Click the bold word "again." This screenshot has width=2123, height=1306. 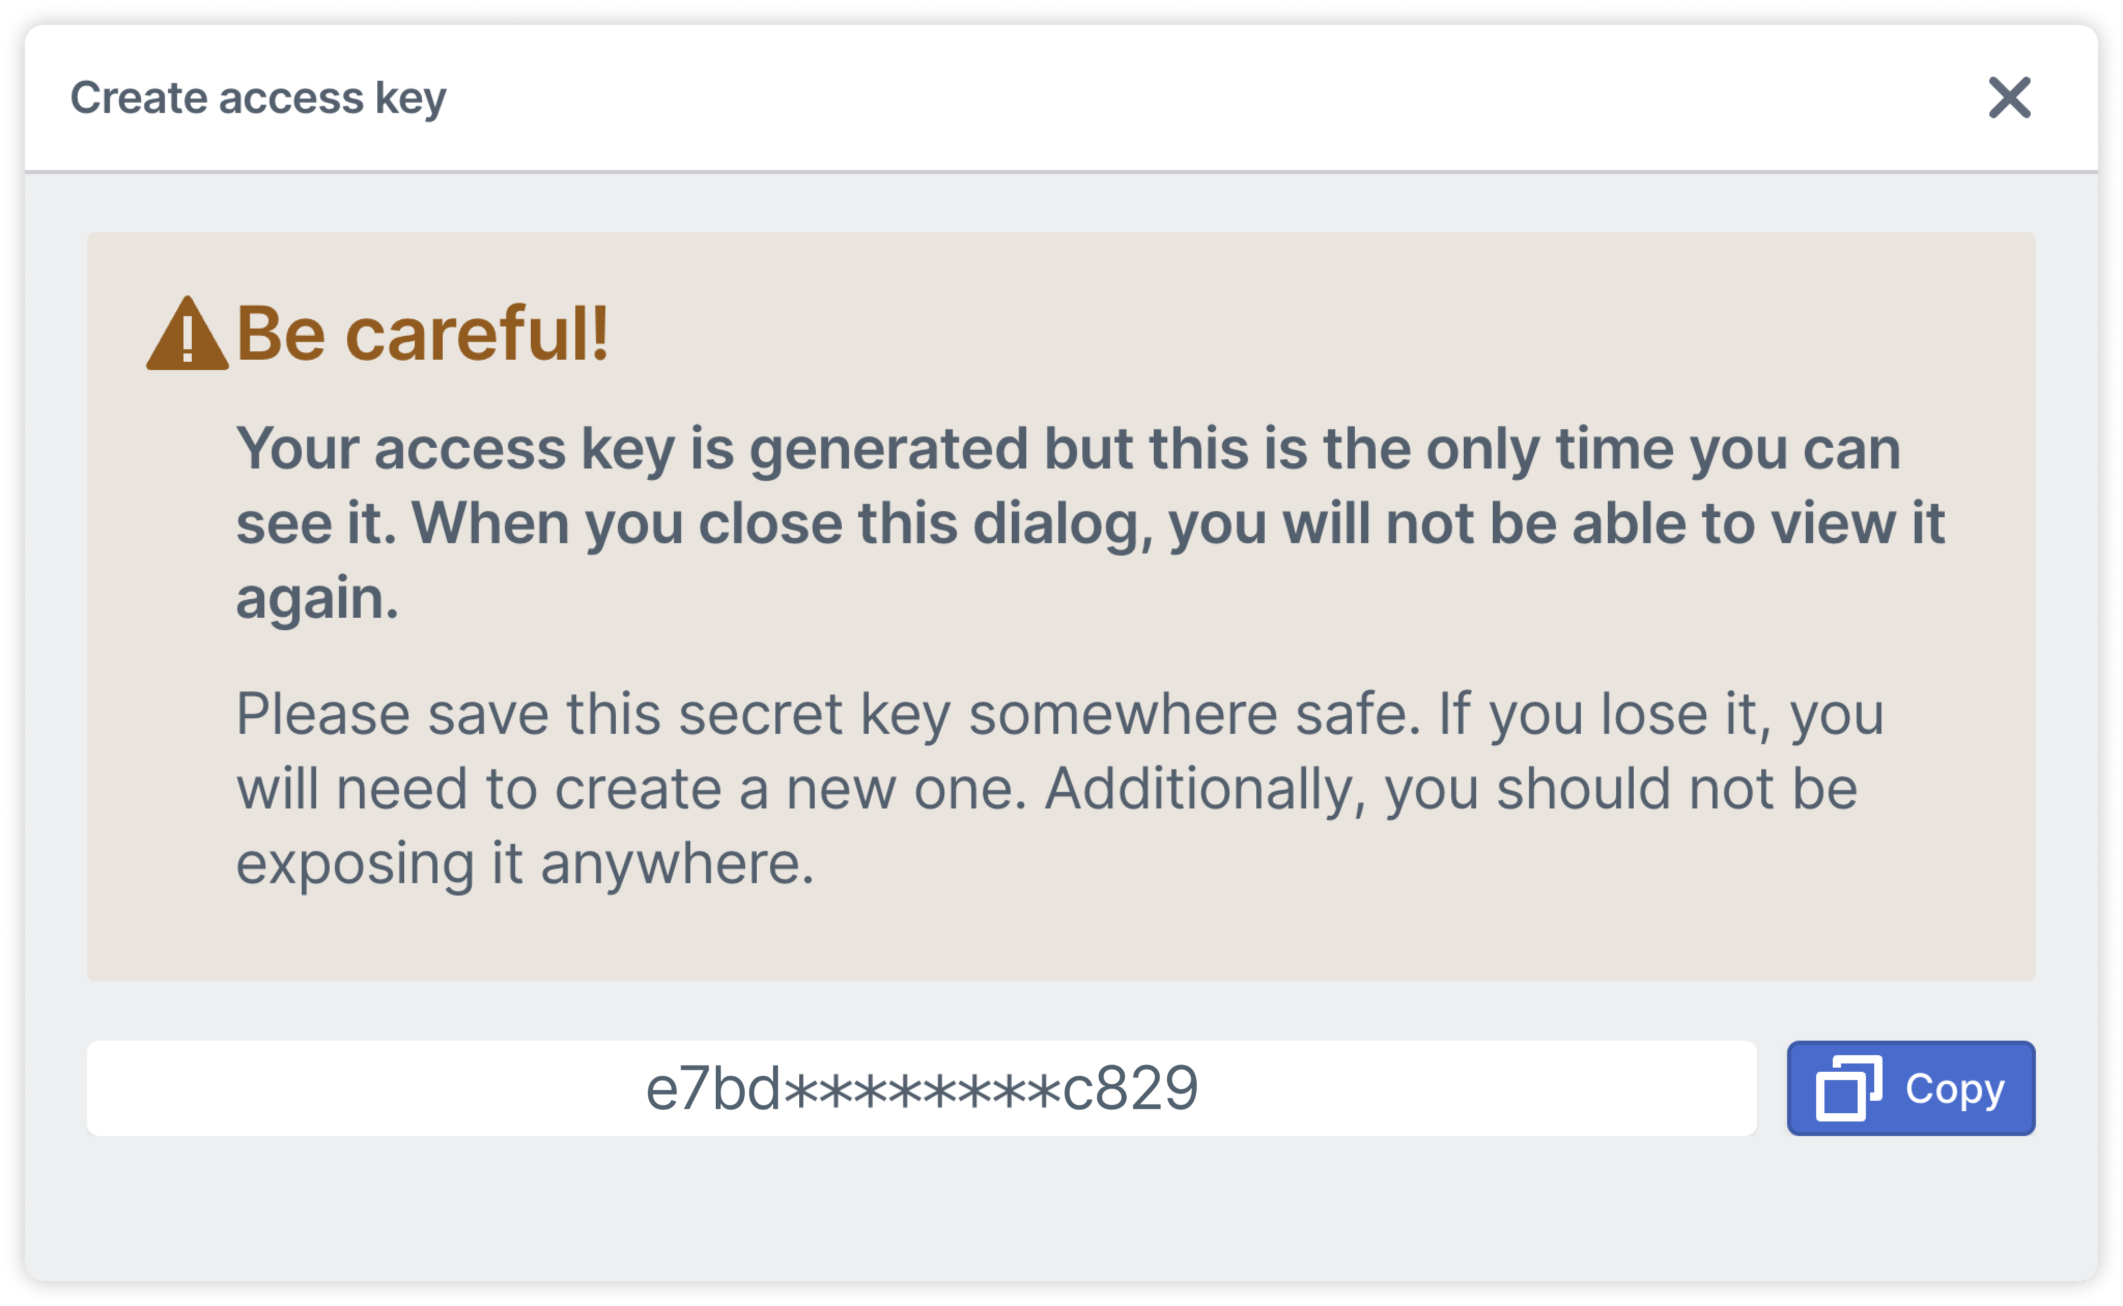[x=317, y=598]
